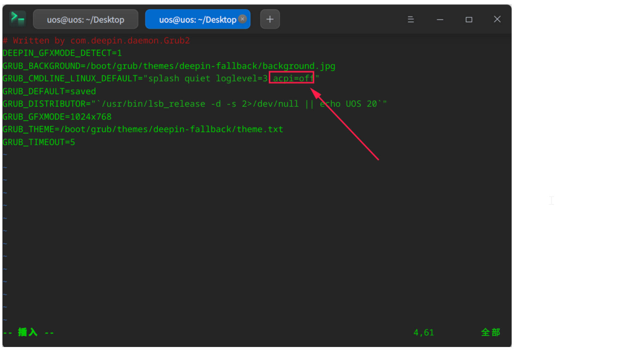
Task: Click the 4,61 cursor position indicator
Action: 423,332
